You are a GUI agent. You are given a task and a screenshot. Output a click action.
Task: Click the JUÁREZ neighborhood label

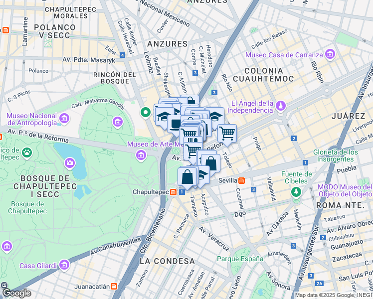[349, 116]
